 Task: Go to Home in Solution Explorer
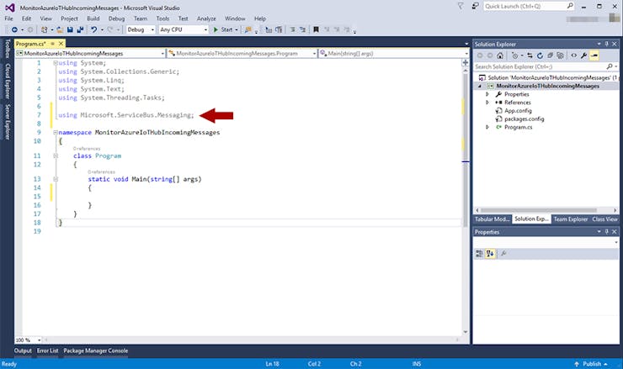click(500, 55)
